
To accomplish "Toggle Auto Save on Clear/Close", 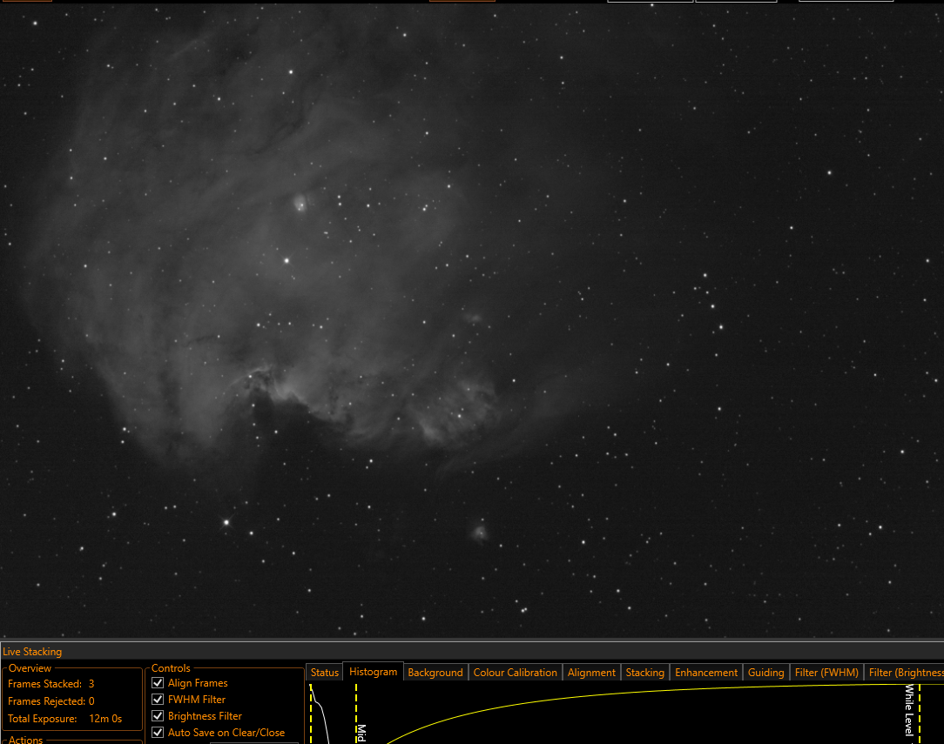I will 158,733.
